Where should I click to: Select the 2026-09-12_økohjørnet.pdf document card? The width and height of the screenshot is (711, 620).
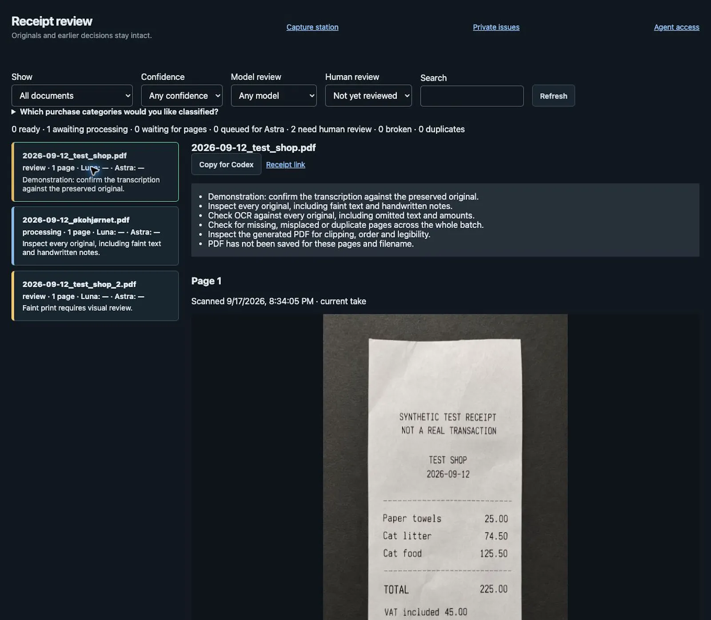click(95, 236)
